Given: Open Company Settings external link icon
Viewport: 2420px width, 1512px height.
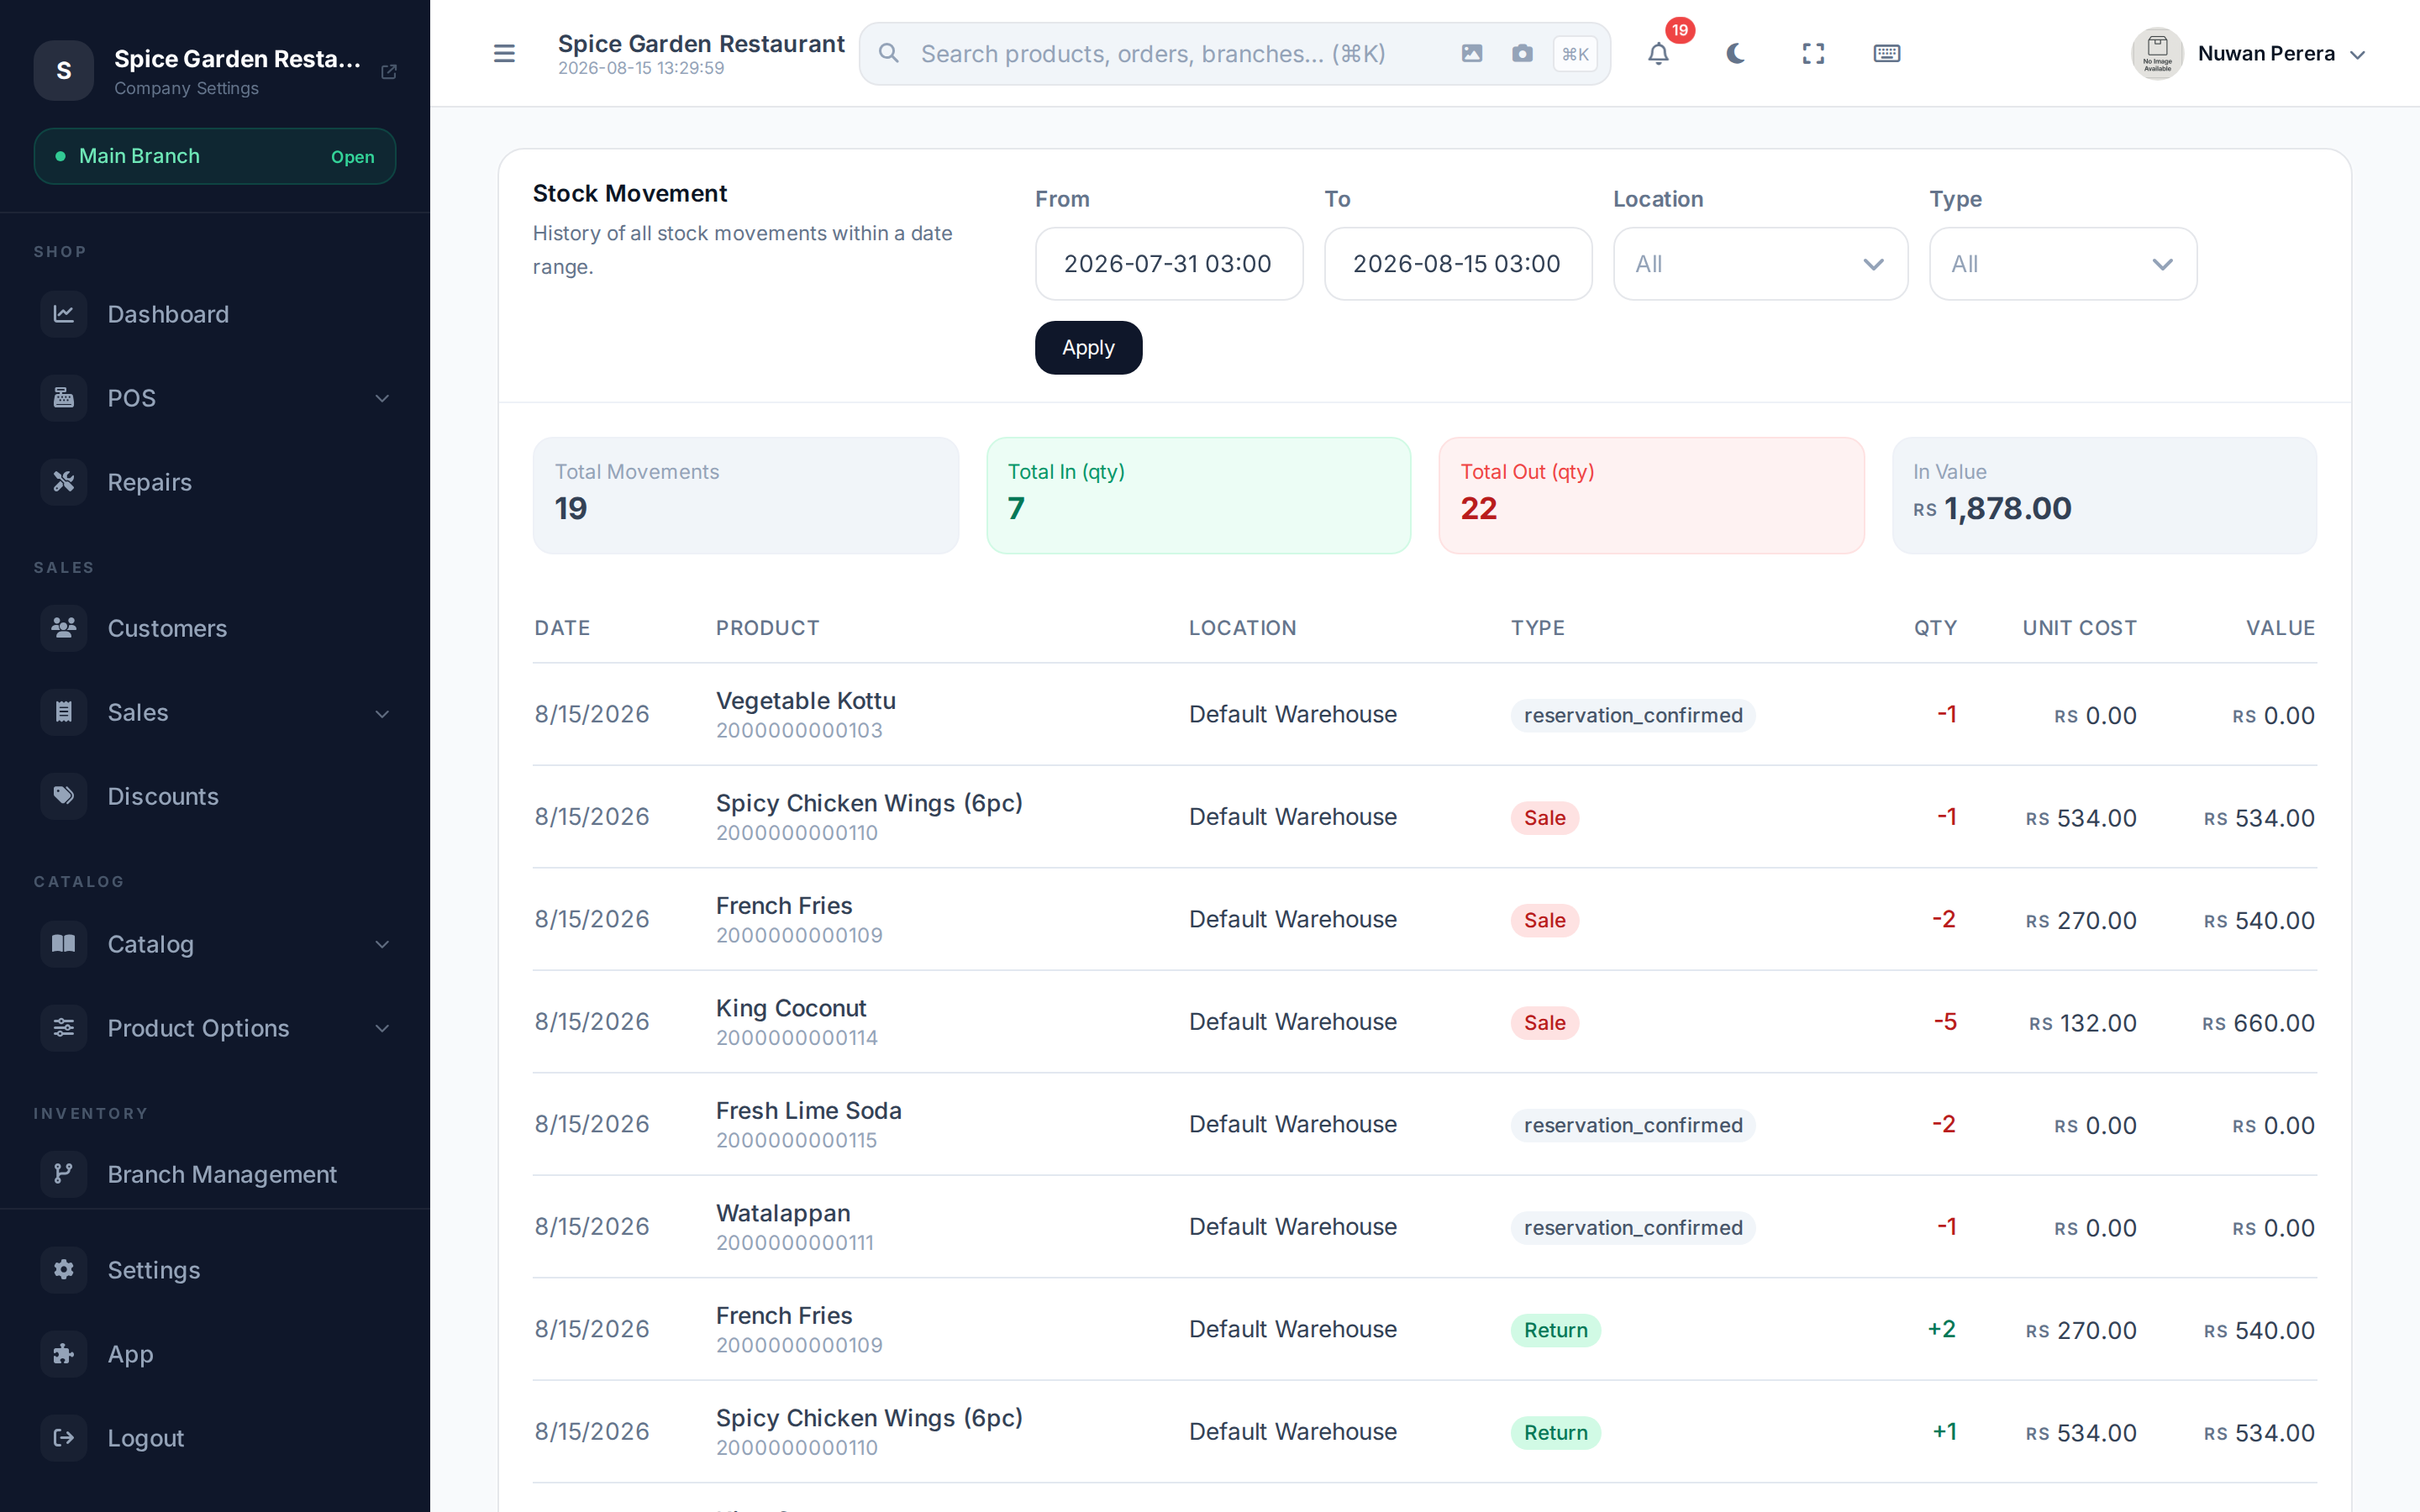Looking at the screenshot, I should (x=389, y=71).
